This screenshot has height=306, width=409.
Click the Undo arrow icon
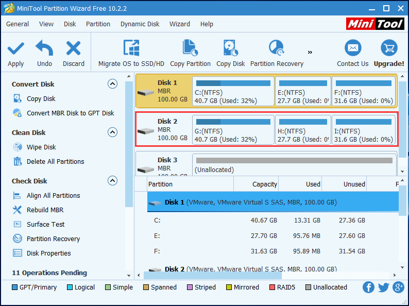[44, 48]
